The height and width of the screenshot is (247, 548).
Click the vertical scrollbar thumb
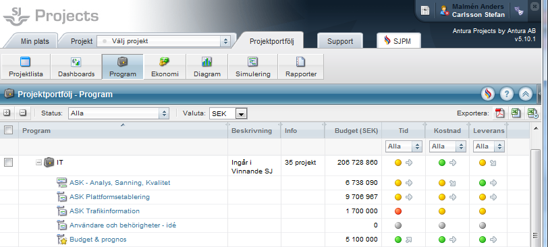coord(535,198)
